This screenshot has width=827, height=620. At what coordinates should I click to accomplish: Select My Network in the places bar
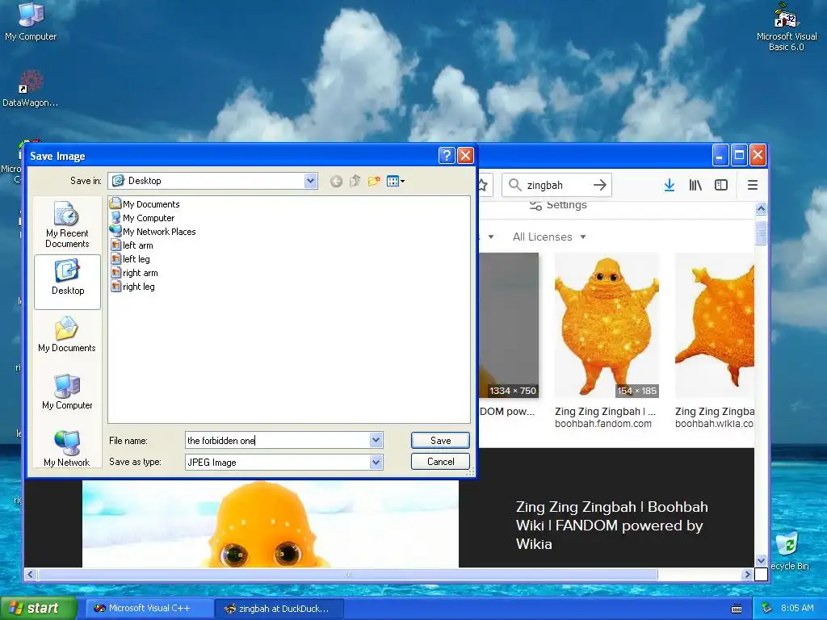tap(67, 449)
